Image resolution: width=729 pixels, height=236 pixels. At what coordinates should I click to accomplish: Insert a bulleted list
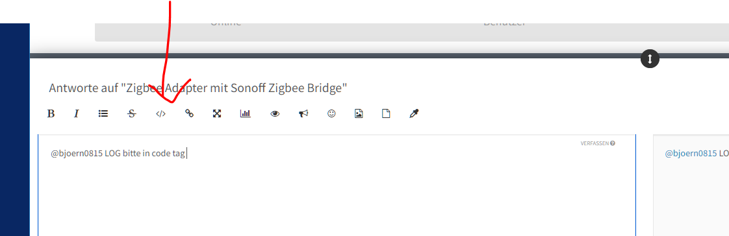coord(103,113)
